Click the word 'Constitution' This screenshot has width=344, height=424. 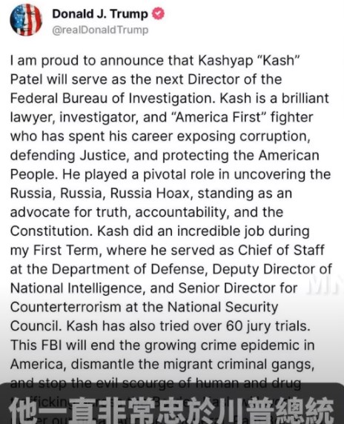pos(50,231)
